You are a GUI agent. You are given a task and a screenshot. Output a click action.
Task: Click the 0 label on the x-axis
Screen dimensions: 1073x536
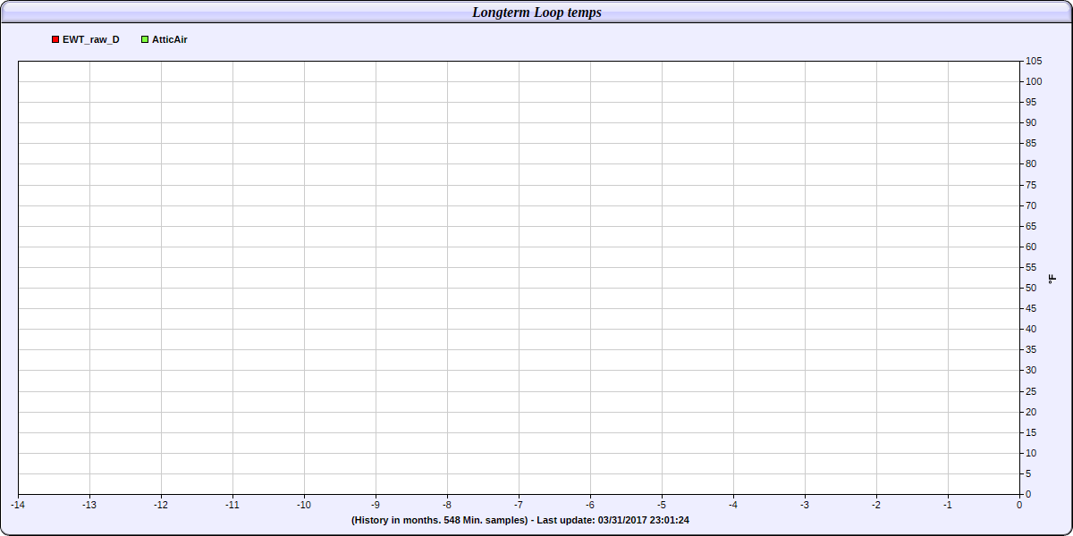(1019, 505)
